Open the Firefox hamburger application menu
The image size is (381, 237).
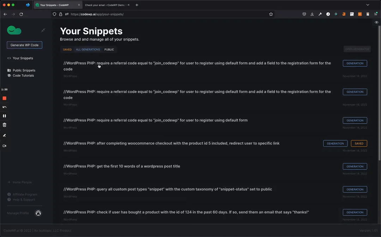(x=376, y=14)
